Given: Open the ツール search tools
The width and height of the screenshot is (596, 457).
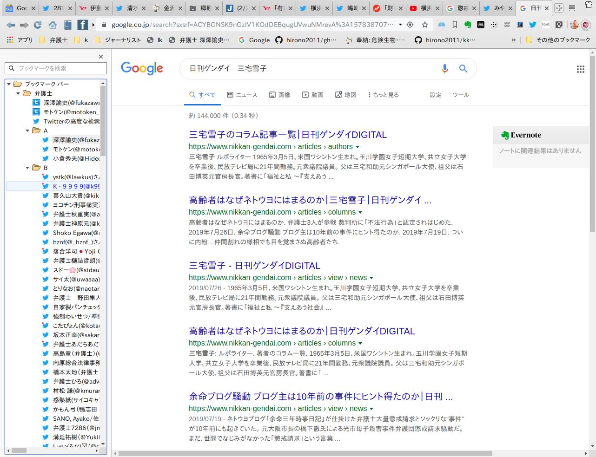Looking at the screenshot, I should 461,95.
